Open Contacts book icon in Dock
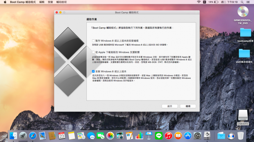The width and height of the screenshot is (254, 142). pyautogui.click(x=52, y=136)
